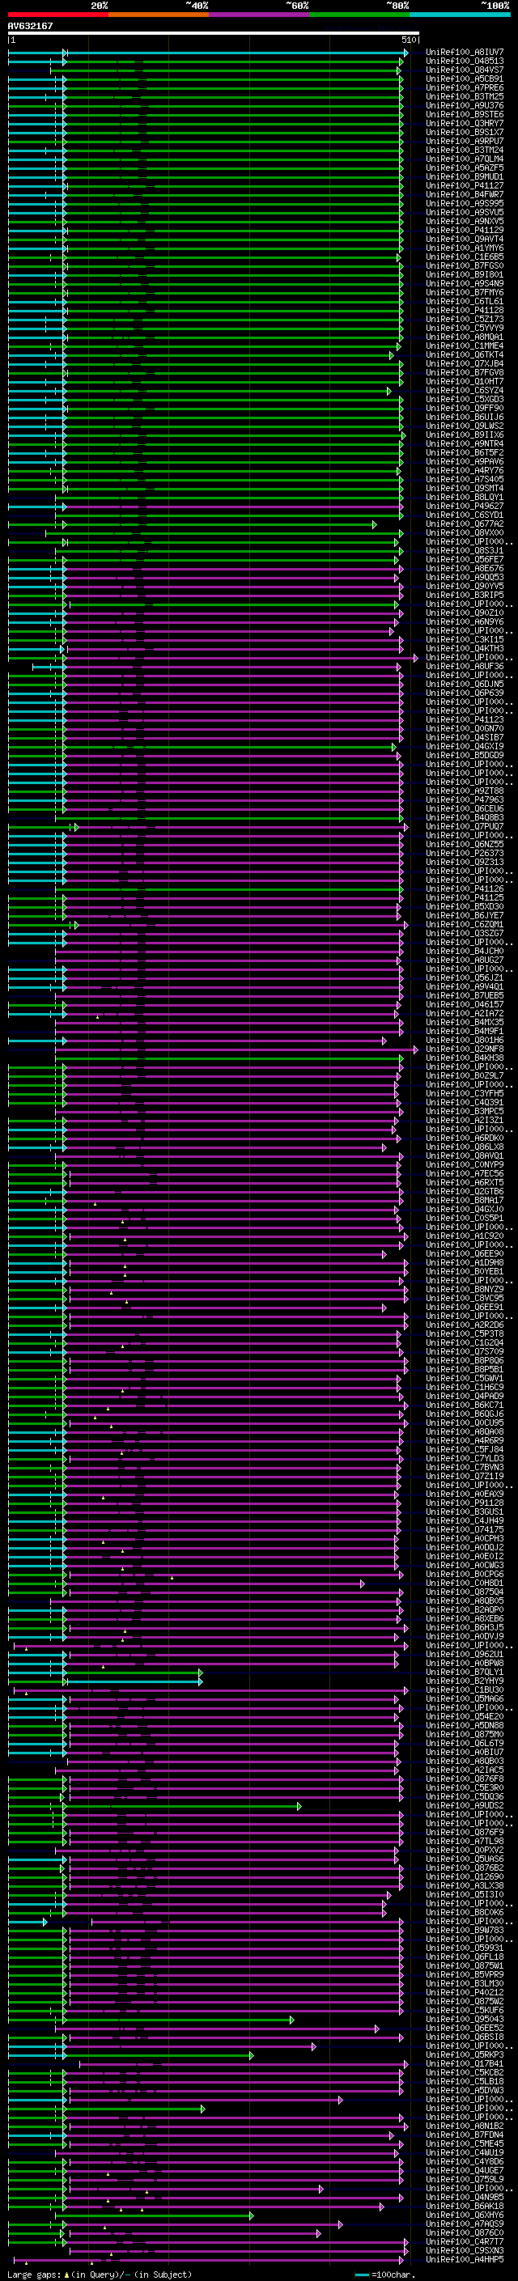Select the UniRef100_B3MPC5 label
This screenshot has height=2281, width=518.
pos(464,1110)
